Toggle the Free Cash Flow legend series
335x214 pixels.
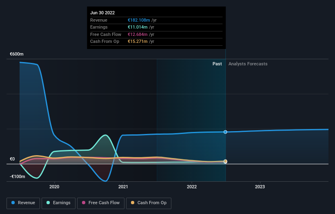pyautogui.click(x=101, y=203)
